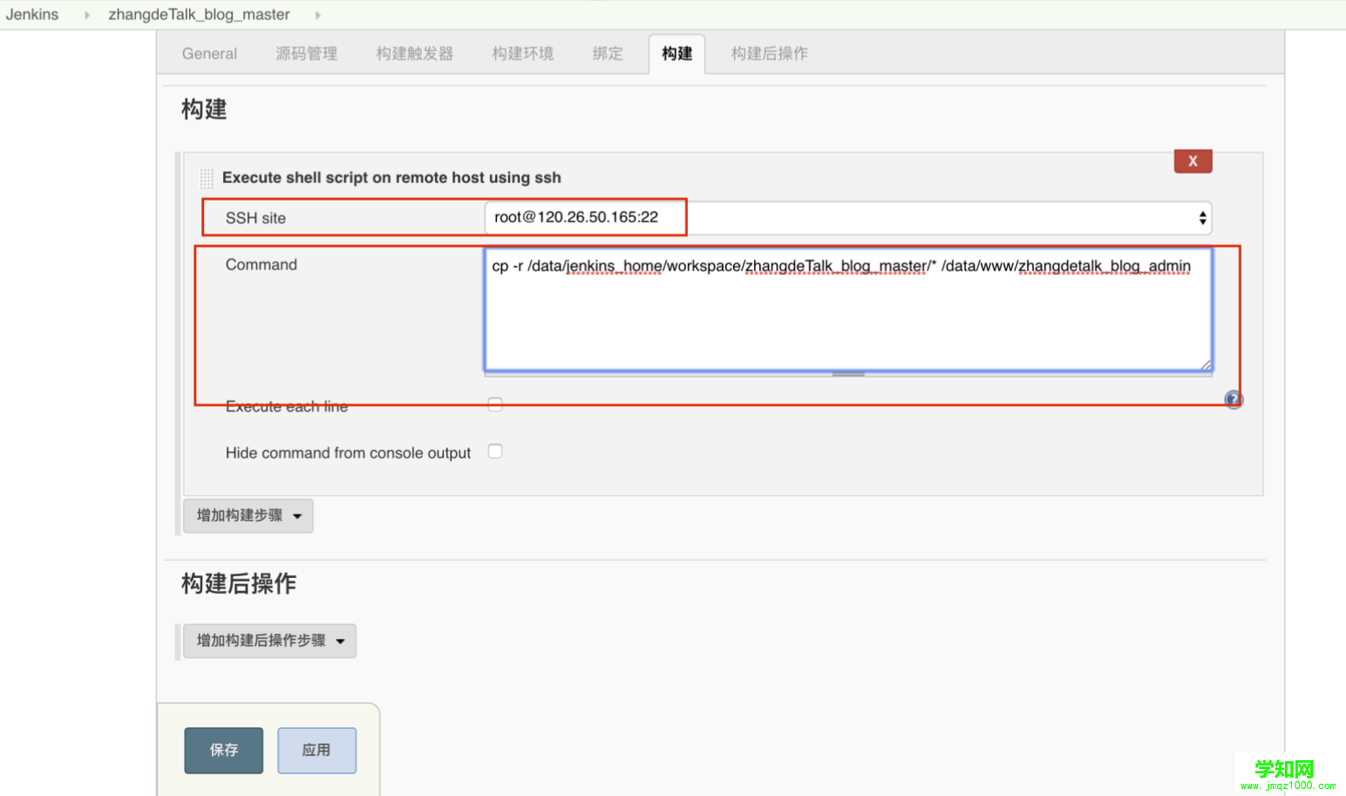This screenshot has width=1346, height=796.
Task: Click Hide command from console output label
Action: pyautogui.click(x=348, y=452)
